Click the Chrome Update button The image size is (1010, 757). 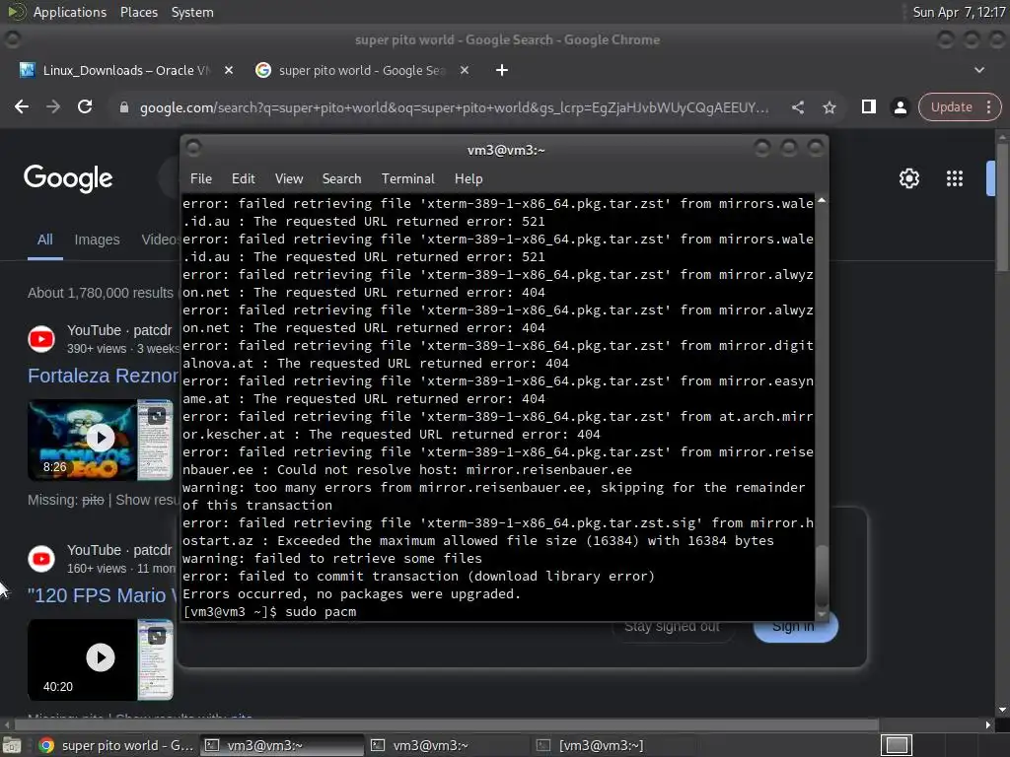952,106
